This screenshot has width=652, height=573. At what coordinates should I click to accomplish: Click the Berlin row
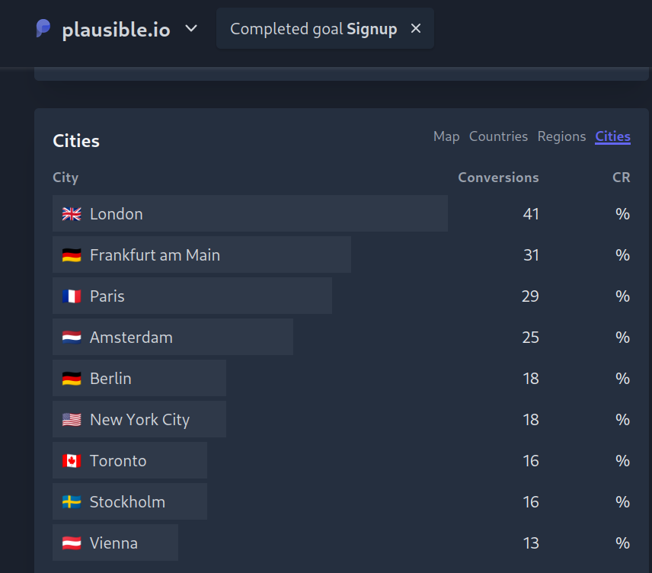click(111, 378)
